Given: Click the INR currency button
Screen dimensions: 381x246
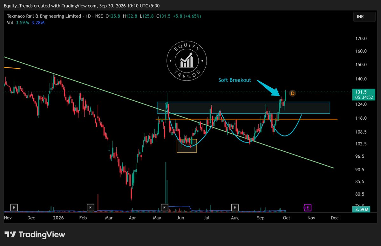Looking at the screenshot, I should (364, 17).
